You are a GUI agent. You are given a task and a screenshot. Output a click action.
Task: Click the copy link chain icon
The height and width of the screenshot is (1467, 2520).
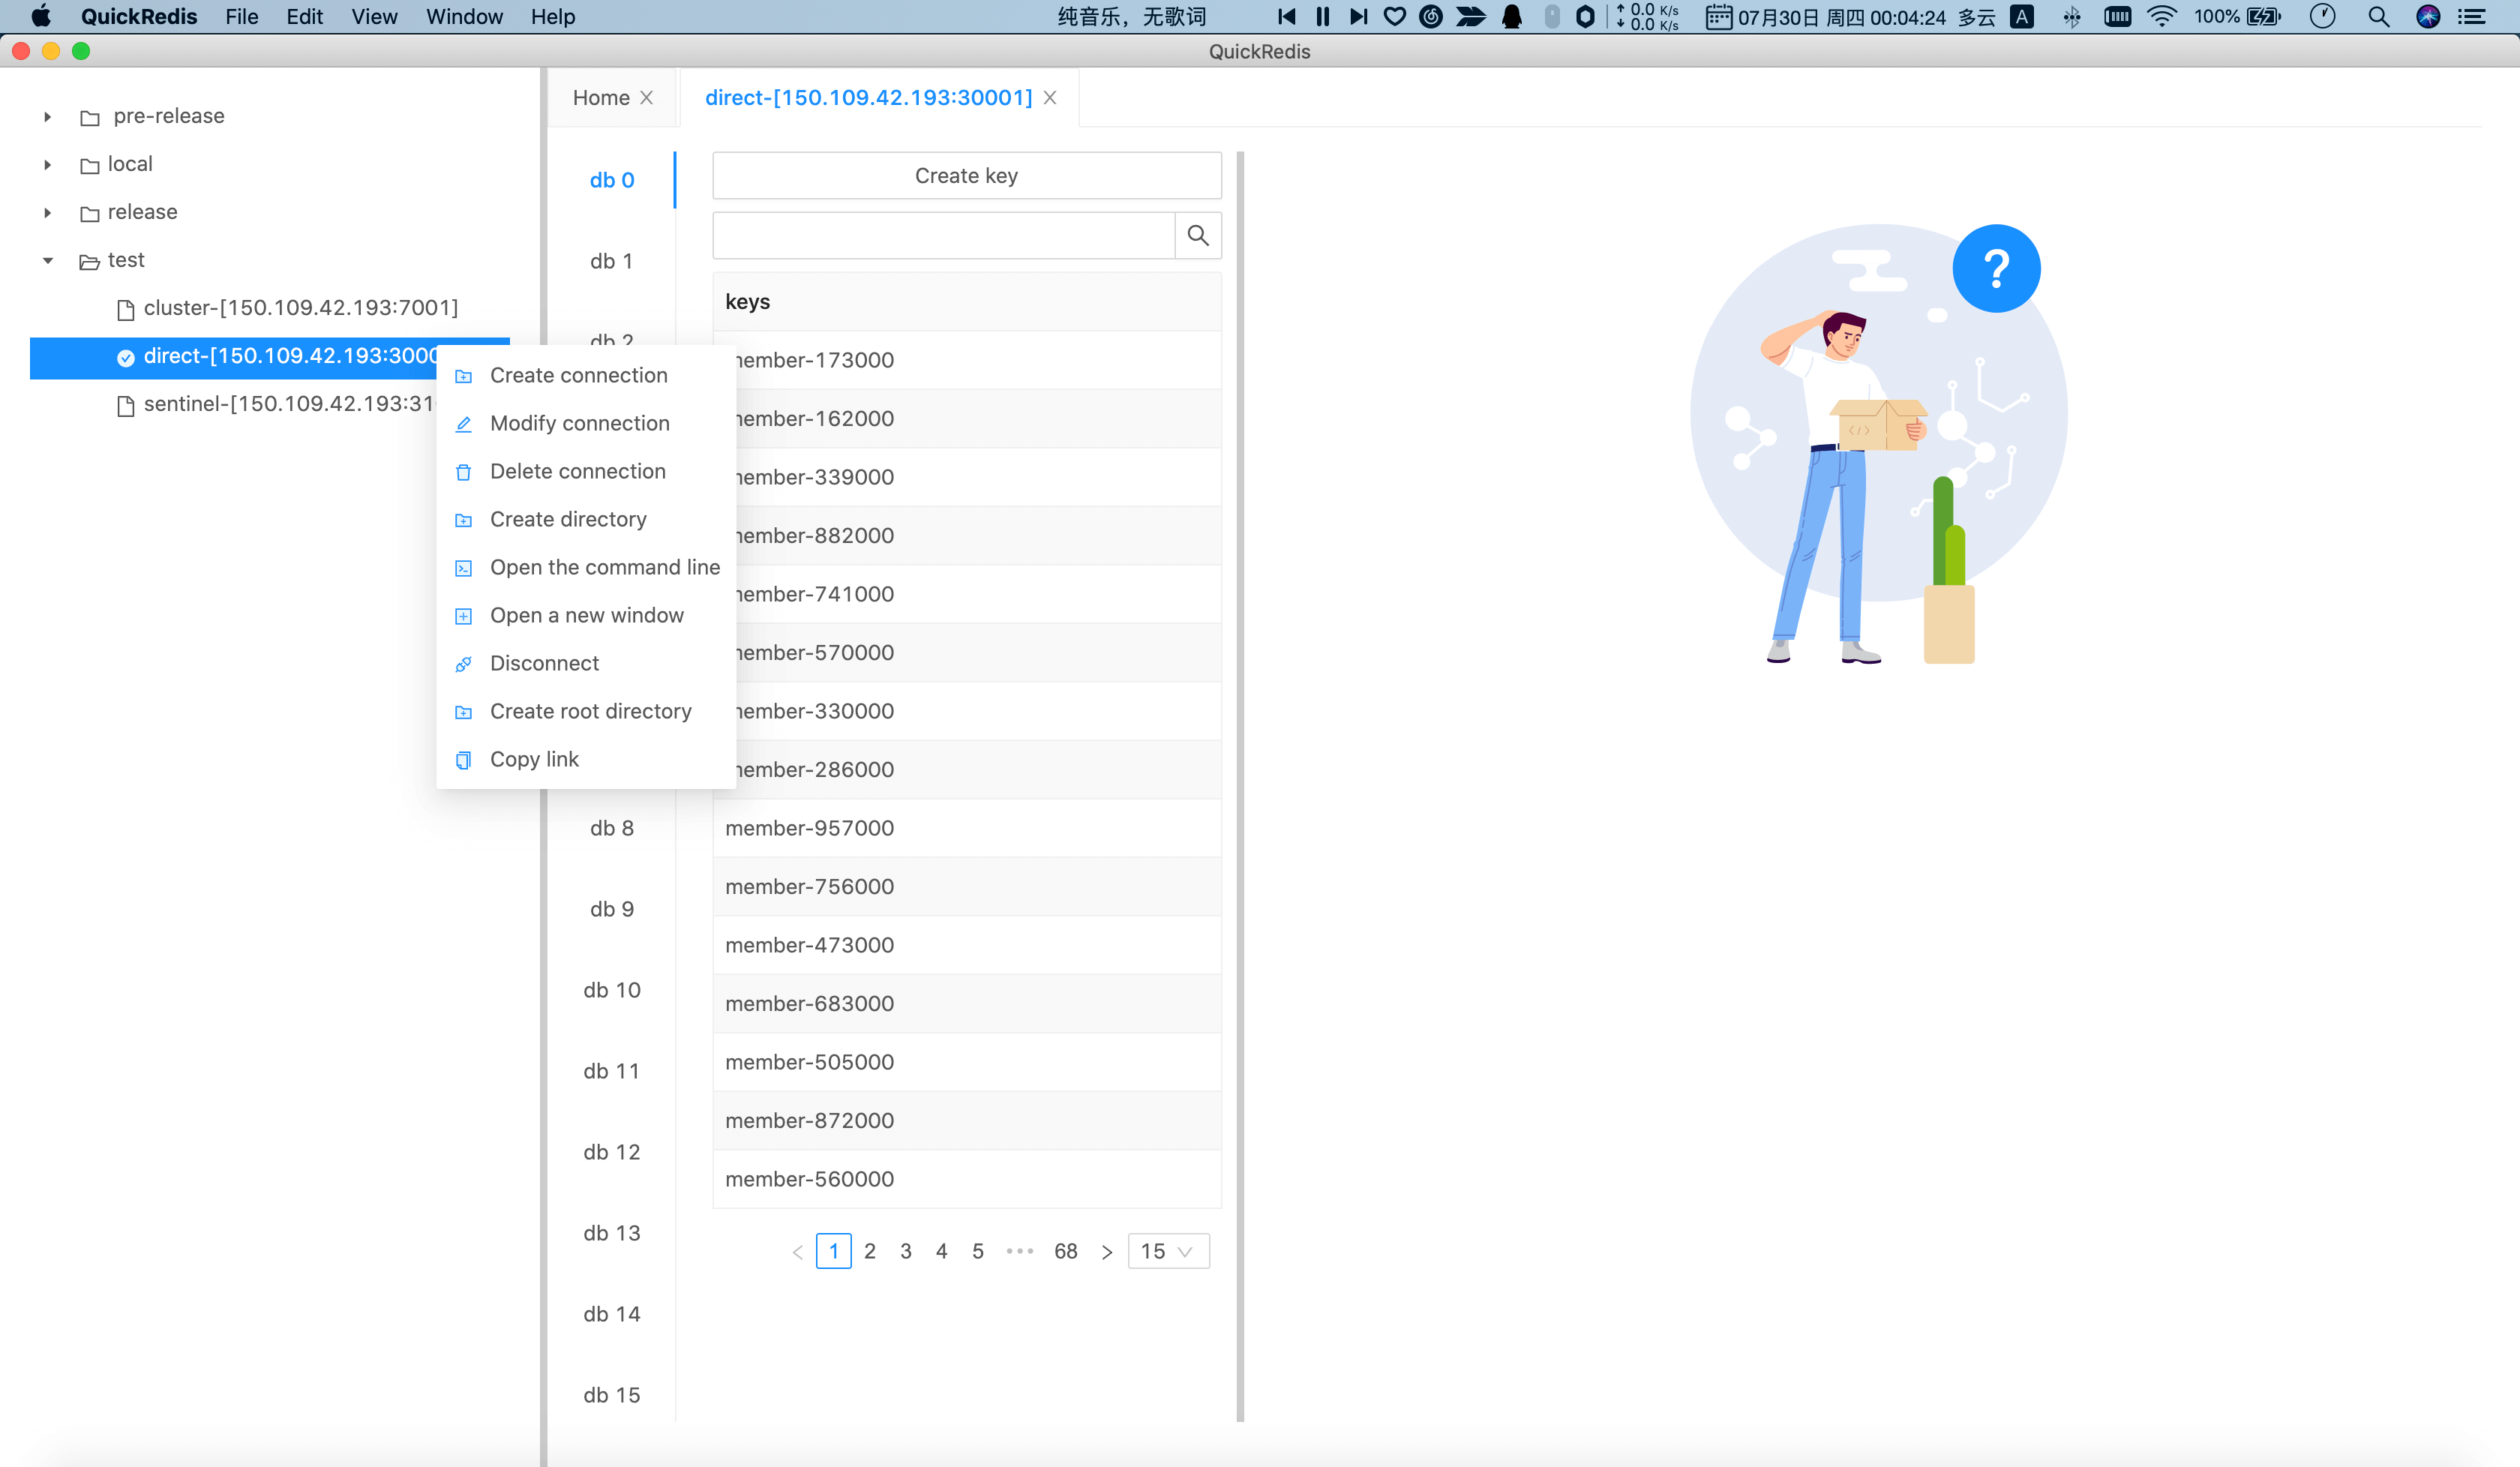[461, 758]
